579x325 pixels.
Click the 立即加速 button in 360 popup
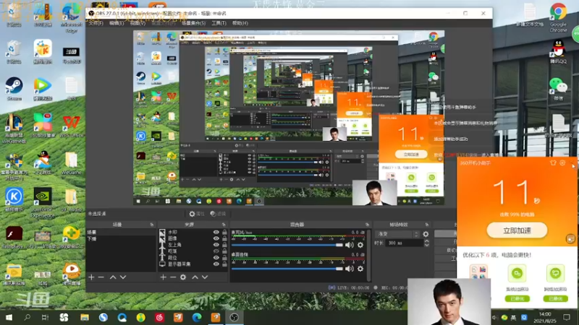[x=517, y=230]
